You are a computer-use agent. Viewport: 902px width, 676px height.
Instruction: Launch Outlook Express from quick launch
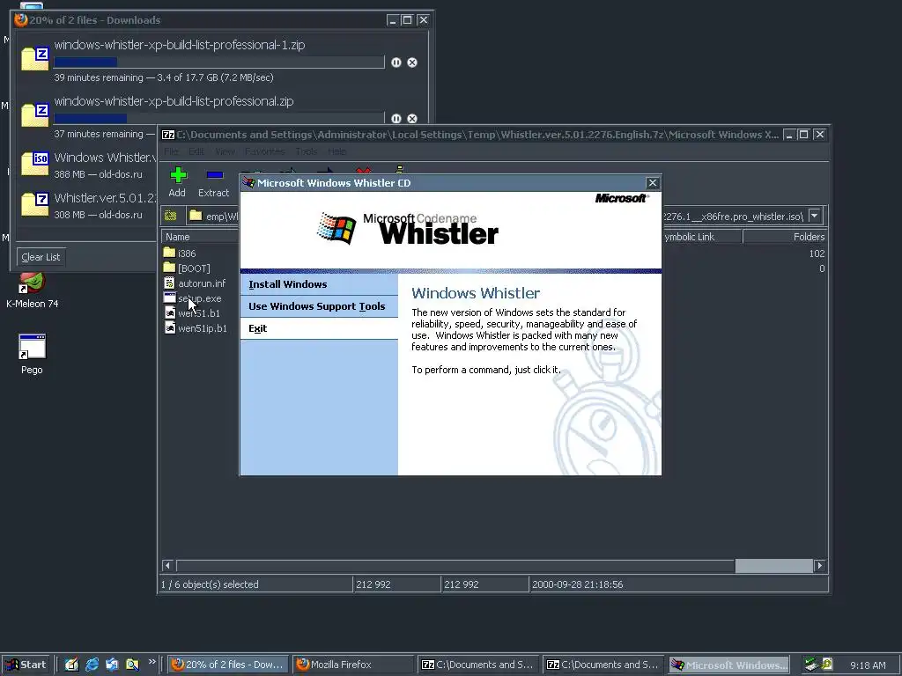[x=112, y=665]
